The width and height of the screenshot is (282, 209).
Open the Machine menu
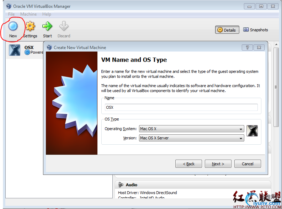click(x=28, y=14)
